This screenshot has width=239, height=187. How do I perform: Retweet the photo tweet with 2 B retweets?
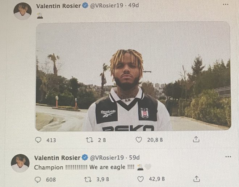[x=89, y=140]
